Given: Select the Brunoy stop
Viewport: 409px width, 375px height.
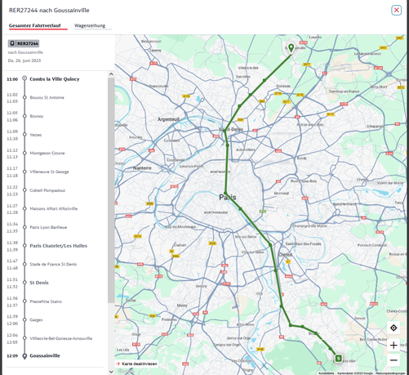Looking at the screenshot, I should point(37,116).
